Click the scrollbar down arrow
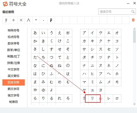This screenshot has width=137, height=113. coord(135,104)
